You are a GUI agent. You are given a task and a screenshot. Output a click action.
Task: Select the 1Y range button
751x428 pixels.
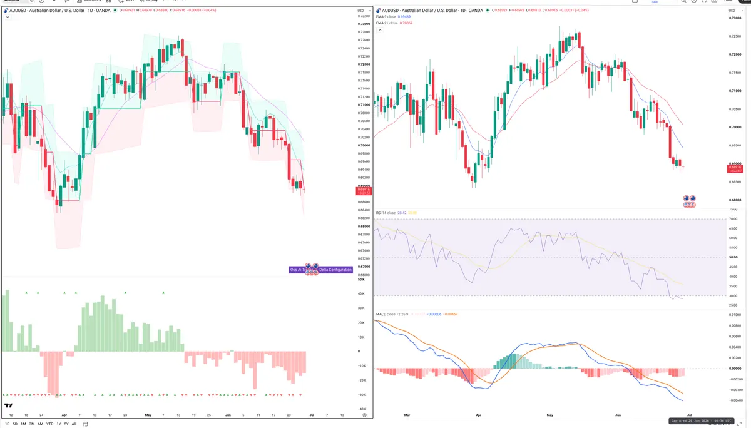pyautogui.click(x=59, y=424)
